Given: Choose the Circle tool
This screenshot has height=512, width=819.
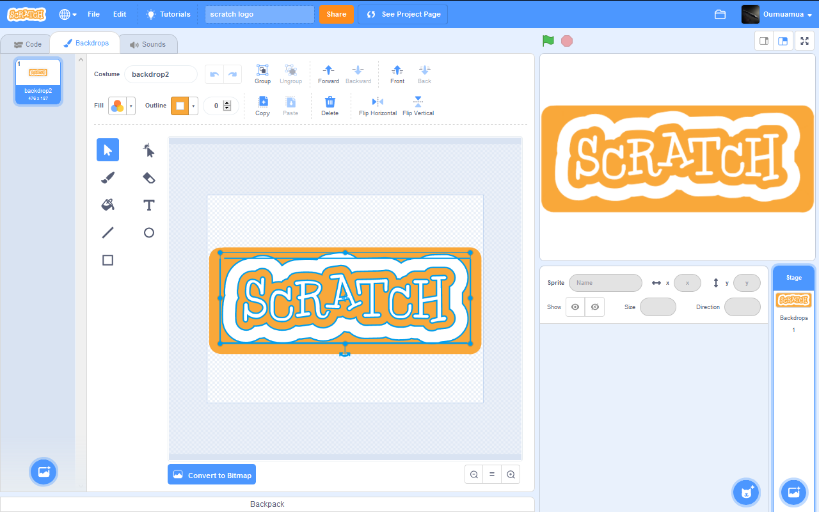Looking at the screenshot, I should coord(148,232).
